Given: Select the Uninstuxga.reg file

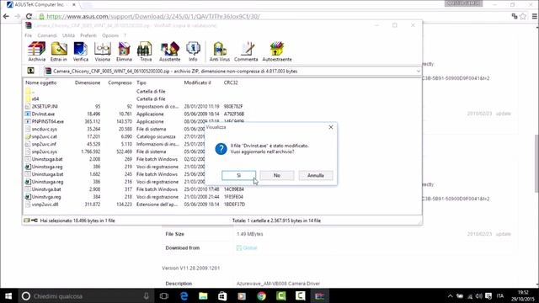Looking at the screenshot, I should (x=47, y=182).
